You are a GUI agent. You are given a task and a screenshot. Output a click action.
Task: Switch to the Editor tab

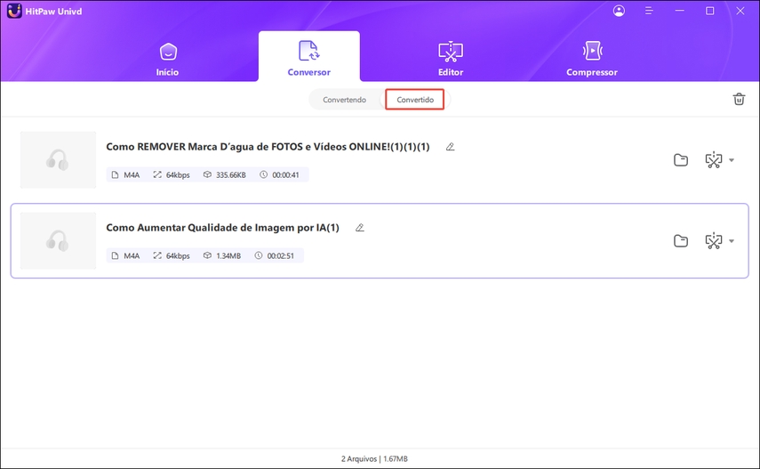point(451,58)
